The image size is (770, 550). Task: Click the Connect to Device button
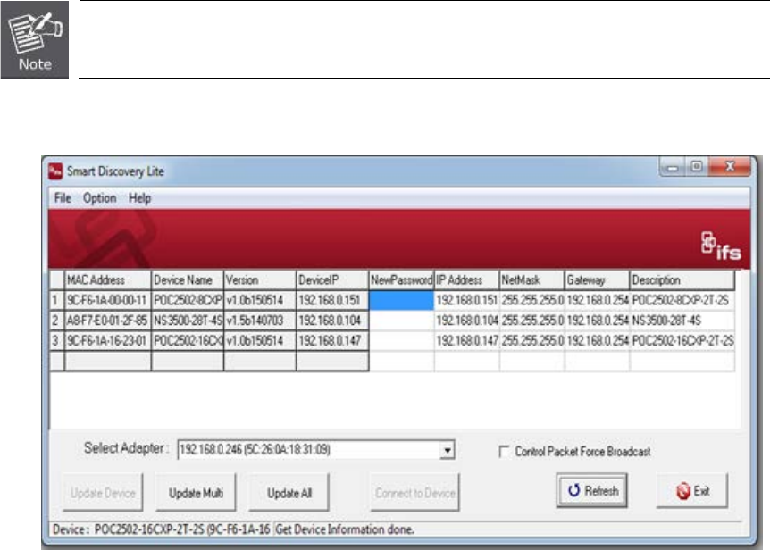point(415,493)
